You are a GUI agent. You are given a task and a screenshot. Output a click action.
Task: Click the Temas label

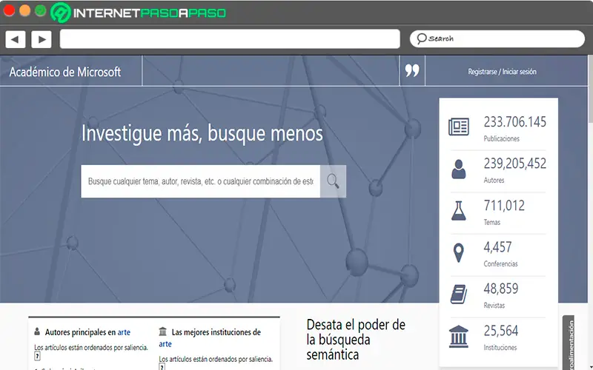pos(492,222)
